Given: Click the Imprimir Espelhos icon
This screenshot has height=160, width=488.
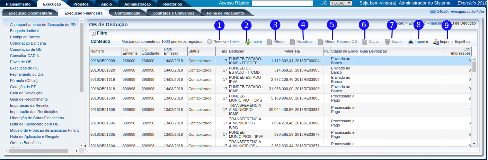Looking at the screenshot, I should (x=436, y=42).
